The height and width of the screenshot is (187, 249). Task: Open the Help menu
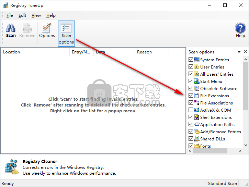click(51, 15)
